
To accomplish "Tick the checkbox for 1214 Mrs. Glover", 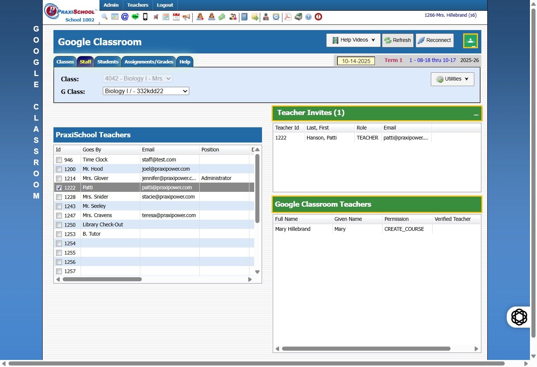I will pos(59,178).
